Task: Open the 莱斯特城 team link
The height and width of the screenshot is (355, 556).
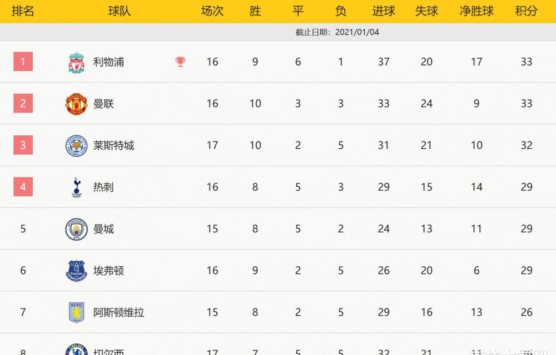Action: point(114,145)
